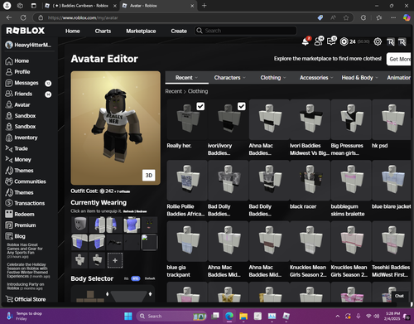This screenshot has height=324, width=414.
Task: Select the Avatar - Roblox browser tab
Action: click(x=157, y=6)
